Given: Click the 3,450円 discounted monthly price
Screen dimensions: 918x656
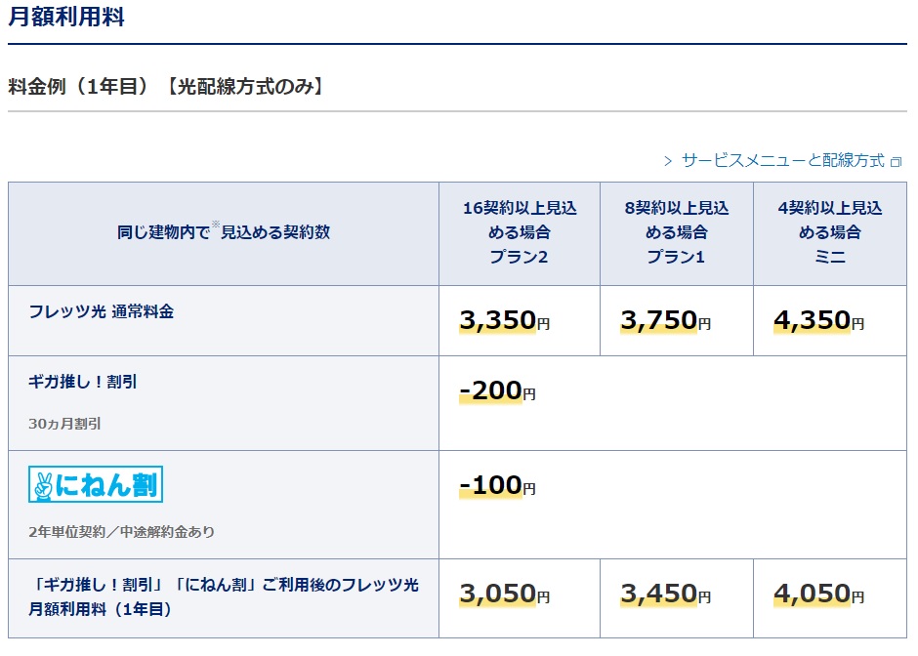Looking at the screenshot, I should [x=665, y=594].
